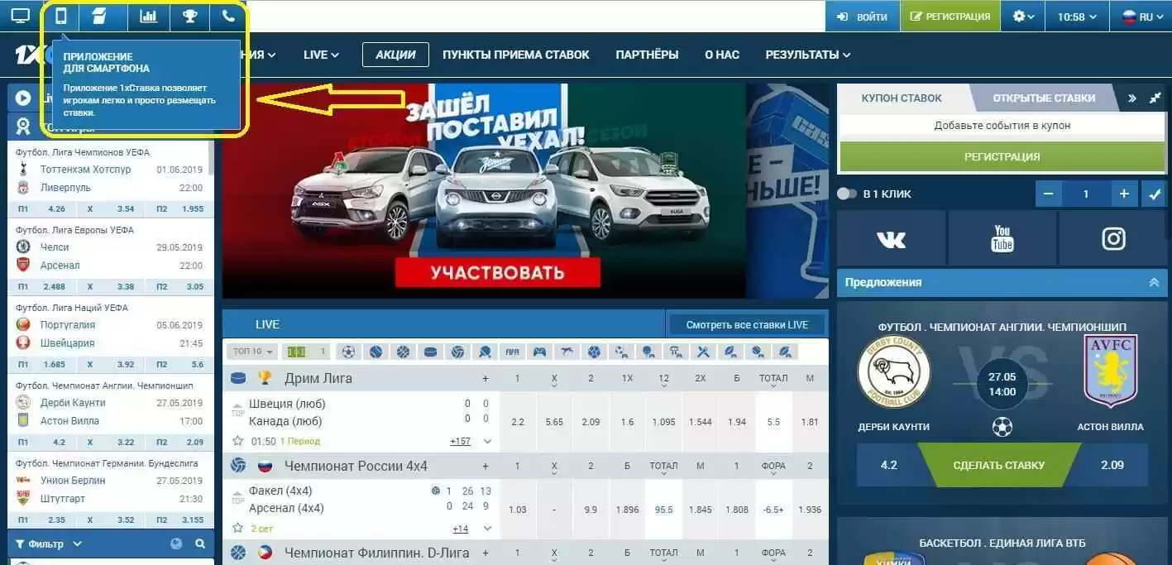Expand the bet slip with double-arrow icon
This screenshot has height=565, width=1172.
point(1132,98)
